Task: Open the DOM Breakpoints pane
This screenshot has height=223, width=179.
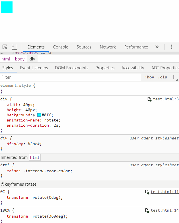Action: click(x=72, y=68)
